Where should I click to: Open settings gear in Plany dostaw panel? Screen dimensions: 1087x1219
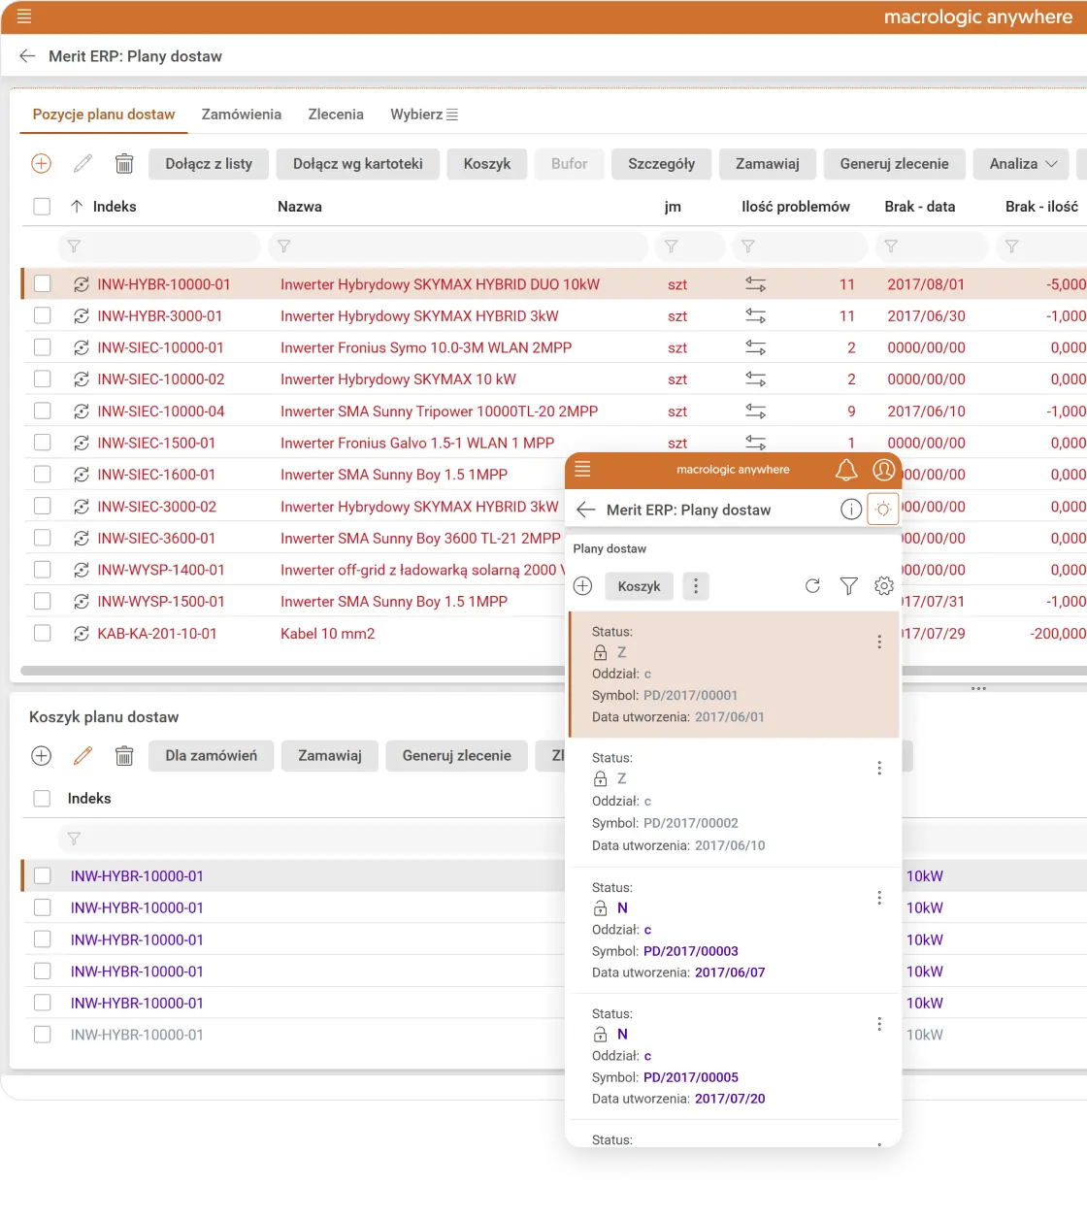883,586
